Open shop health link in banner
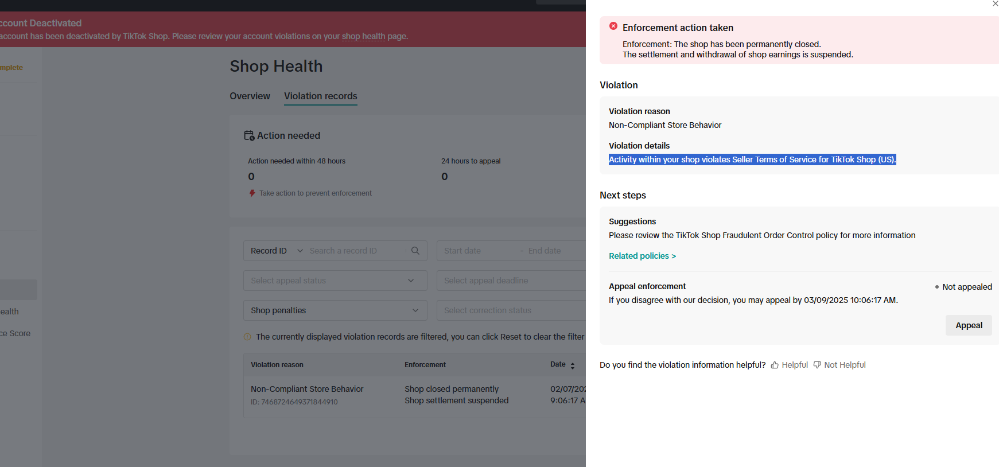Image resolution: width=999 pixels, height=467 pixels. tap(363, 36)
